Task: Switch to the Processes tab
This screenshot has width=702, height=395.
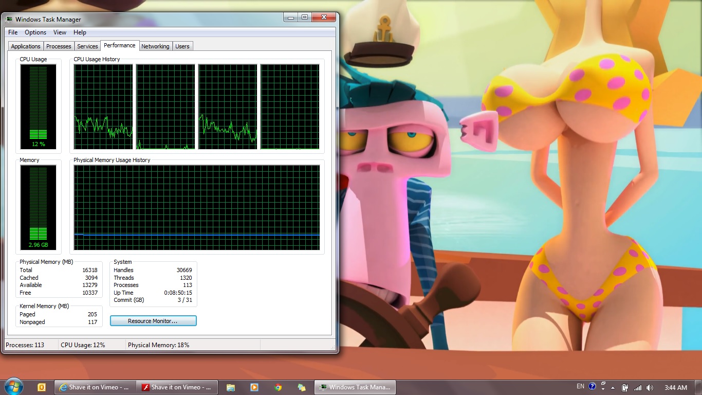Action: (x=59, y=46)
